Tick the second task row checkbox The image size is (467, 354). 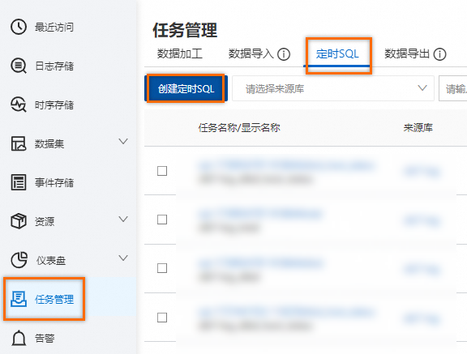tap(162, 220)
